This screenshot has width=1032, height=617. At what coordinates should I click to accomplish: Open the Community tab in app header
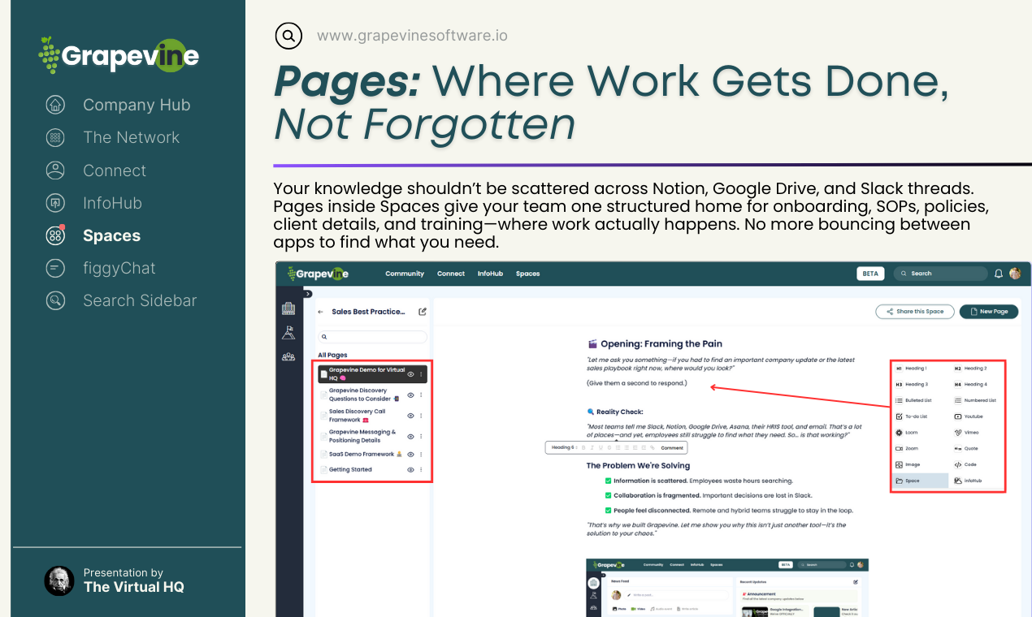click(x=405, y=274)
